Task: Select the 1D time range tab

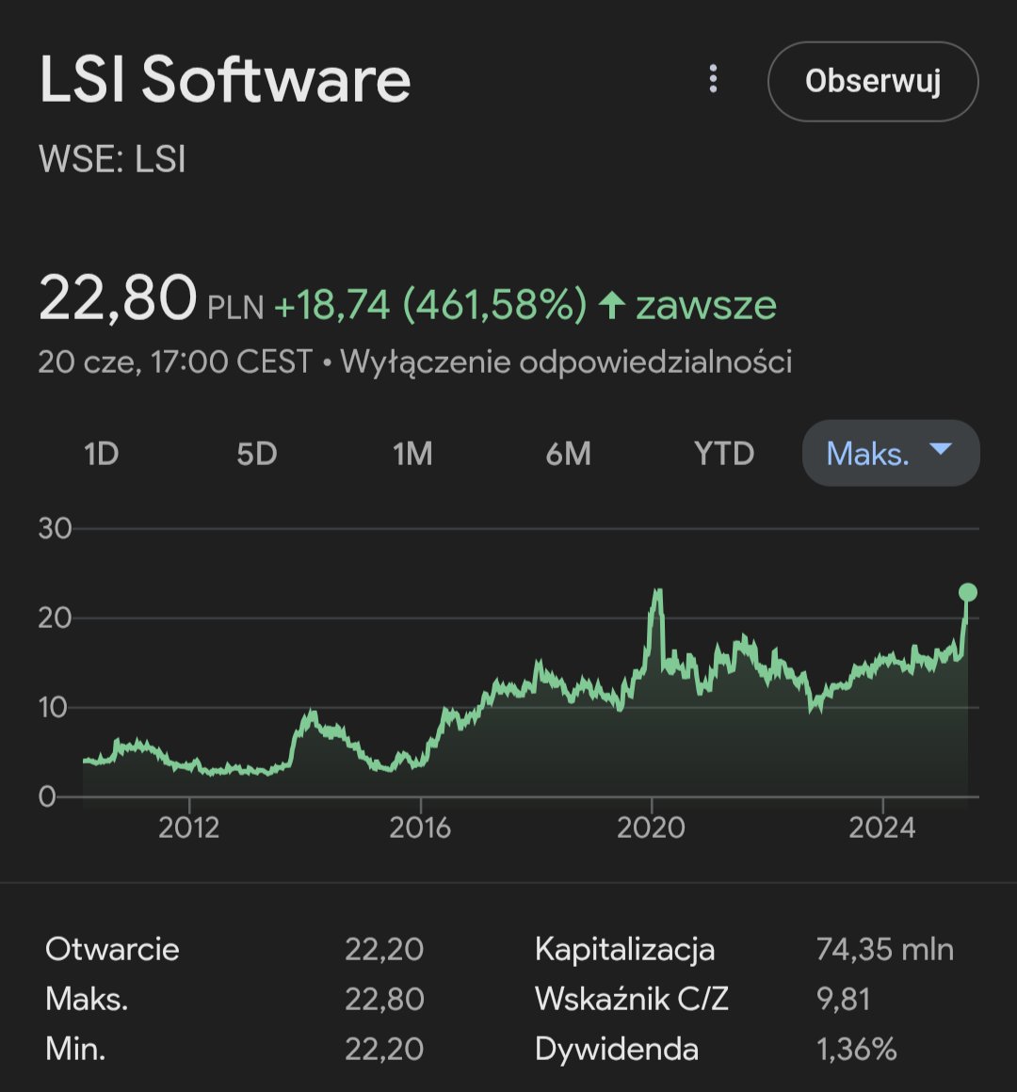Action: click(x=102, y=454)
